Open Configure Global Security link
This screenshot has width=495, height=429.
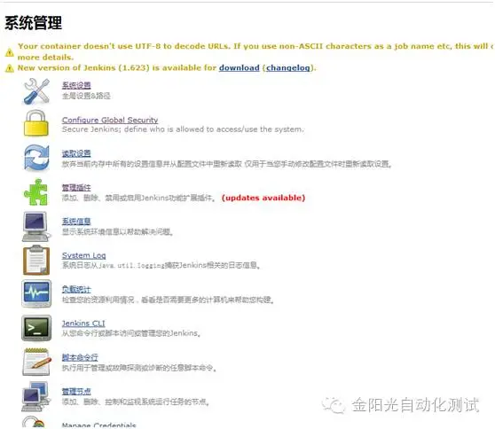pos(110,120)
